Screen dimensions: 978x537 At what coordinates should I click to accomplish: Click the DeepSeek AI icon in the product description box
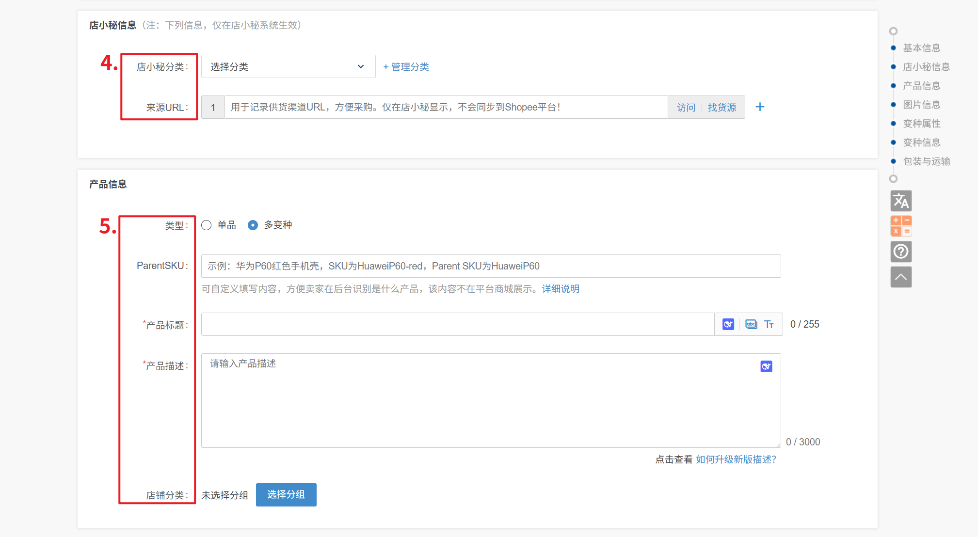coord(766,366)
